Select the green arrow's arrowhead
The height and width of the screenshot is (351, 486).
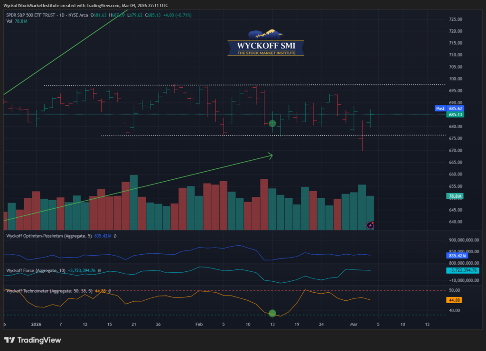pyautogui.click(x=271, y=156)
